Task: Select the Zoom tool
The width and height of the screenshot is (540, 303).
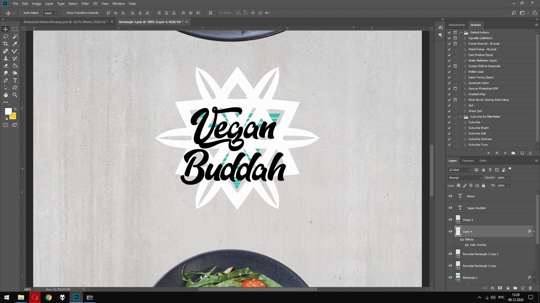Action: coord(15,95)
